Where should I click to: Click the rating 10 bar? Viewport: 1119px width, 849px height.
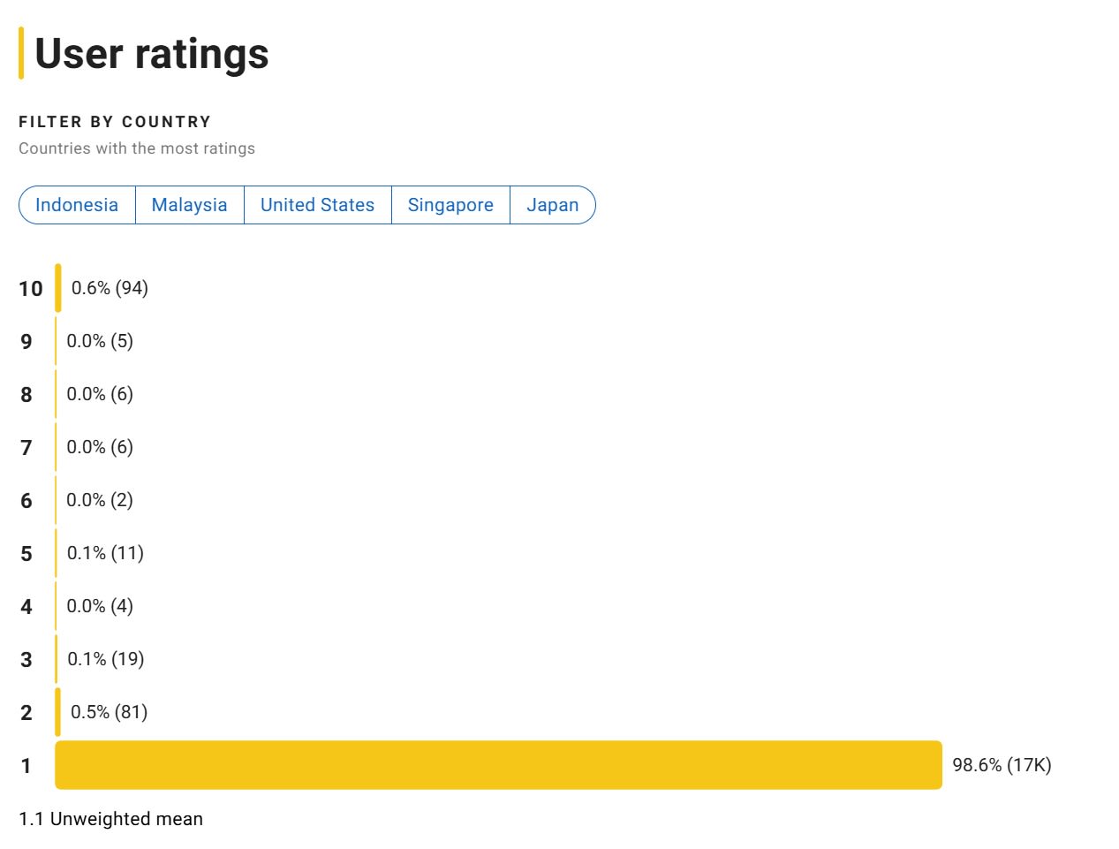point(58,288)
